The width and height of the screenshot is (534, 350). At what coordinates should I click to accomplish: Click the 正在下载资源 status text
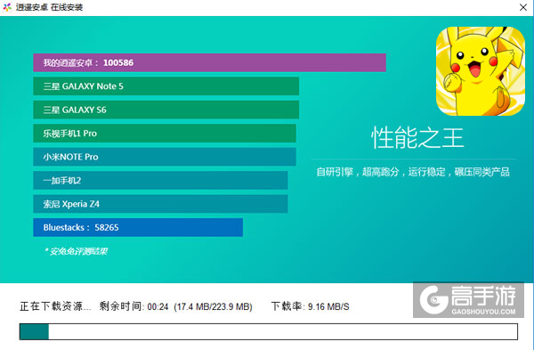click(55, 306)
